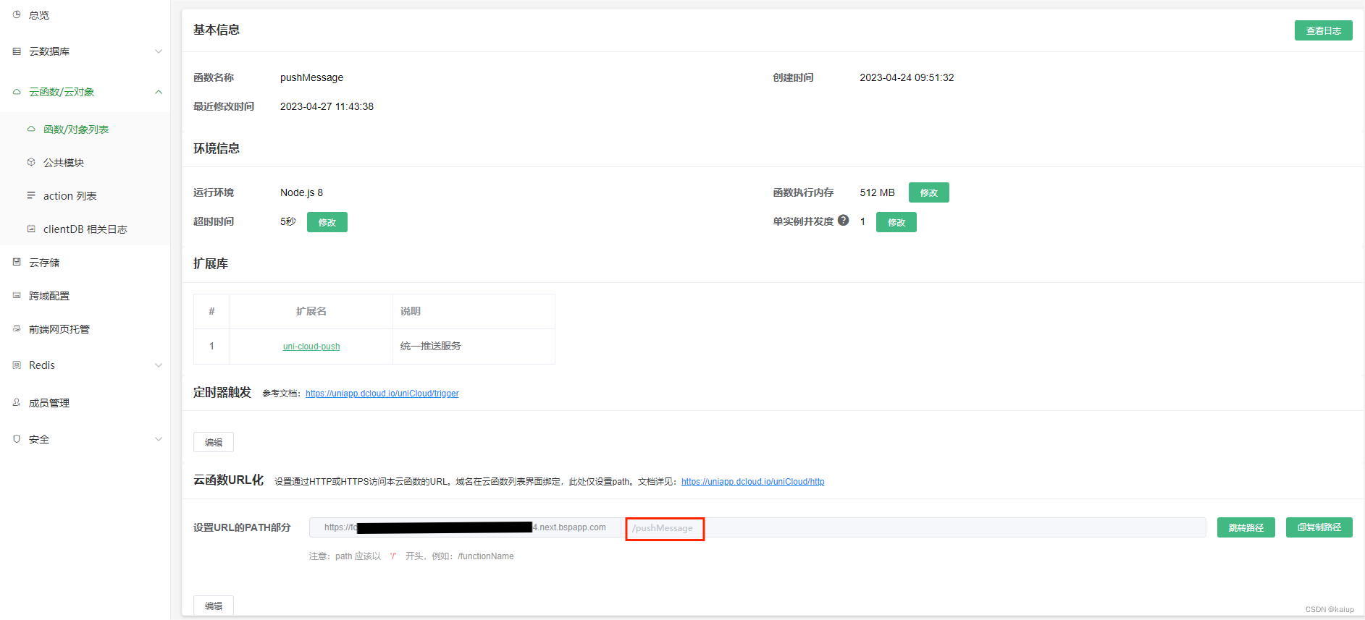Screen dimensions: 1365x620
Task: Open the uniCloud/http documentation link
Action: [752, 482]
